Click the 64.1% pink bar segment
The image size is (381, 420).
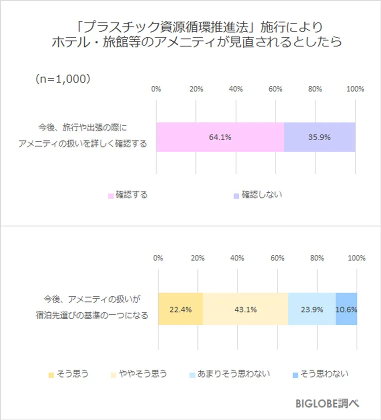tap(220, 137)
